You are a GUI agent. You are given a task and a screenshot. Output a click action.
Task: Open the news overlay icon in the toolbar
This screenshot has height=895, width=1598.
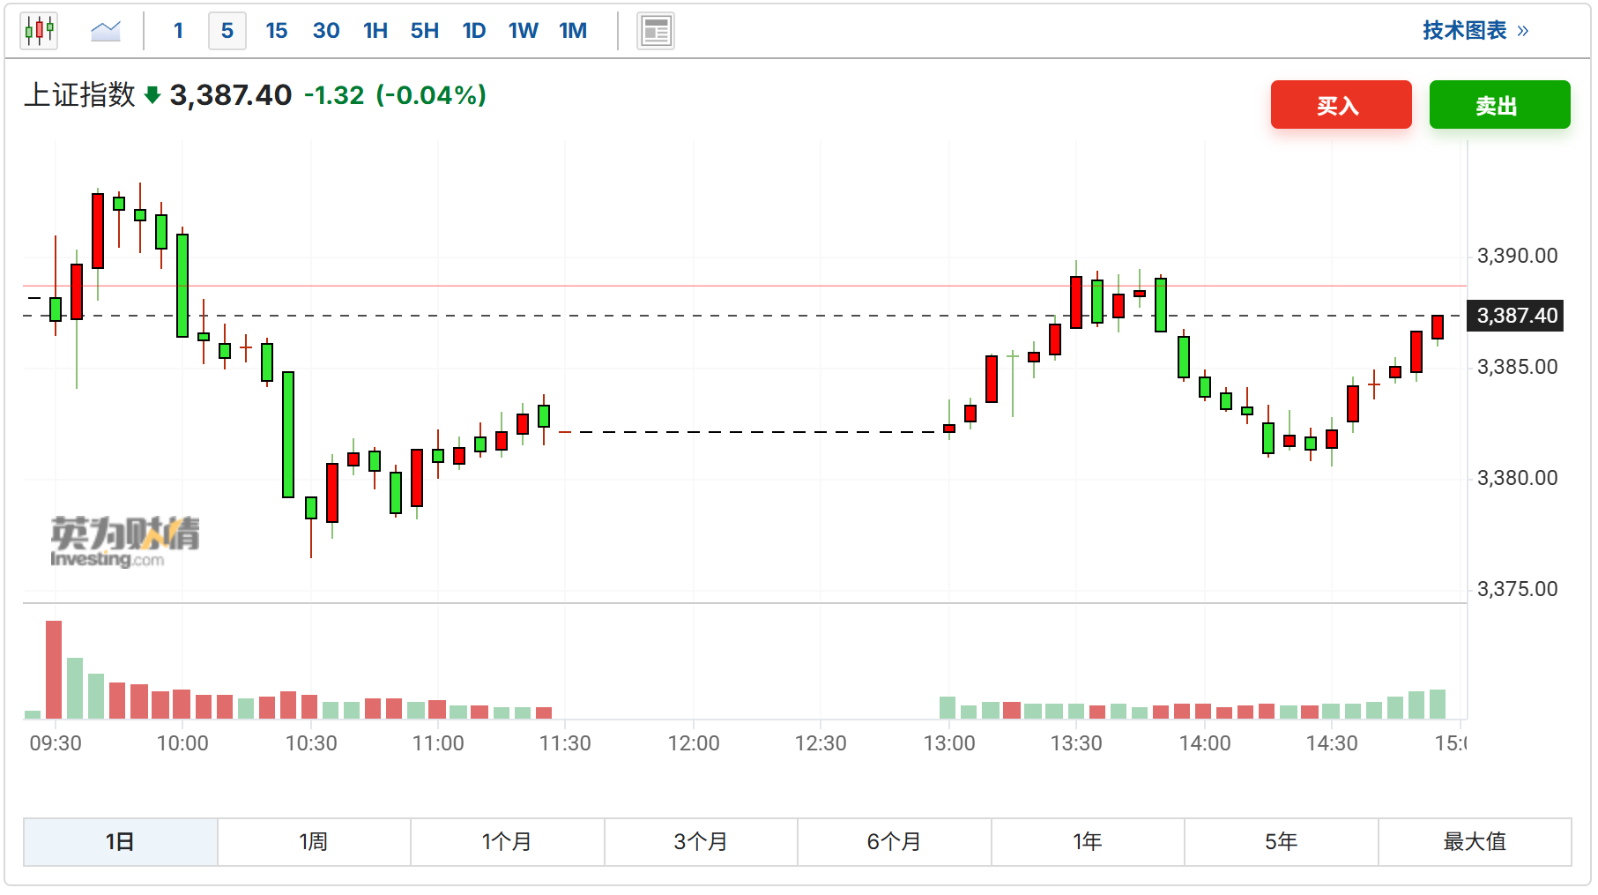pos(656,31)
